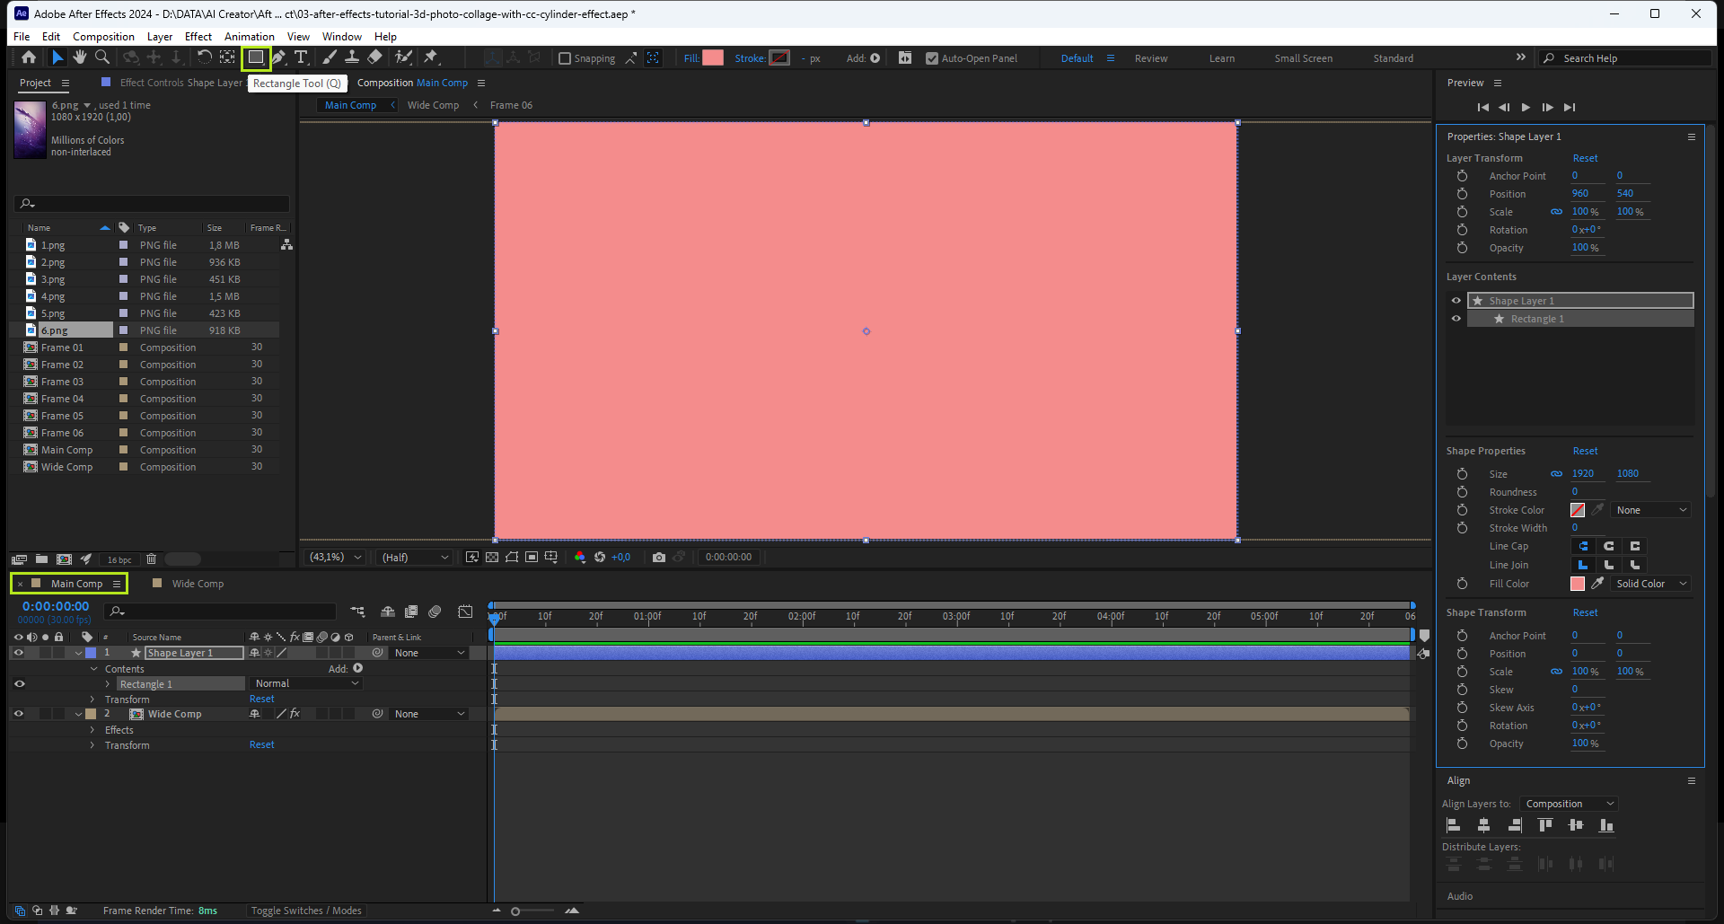1724x924 pixels.
Task: Click Toggle Switches / Modes button
Action: pyautogui.click(x=306, y=911)
